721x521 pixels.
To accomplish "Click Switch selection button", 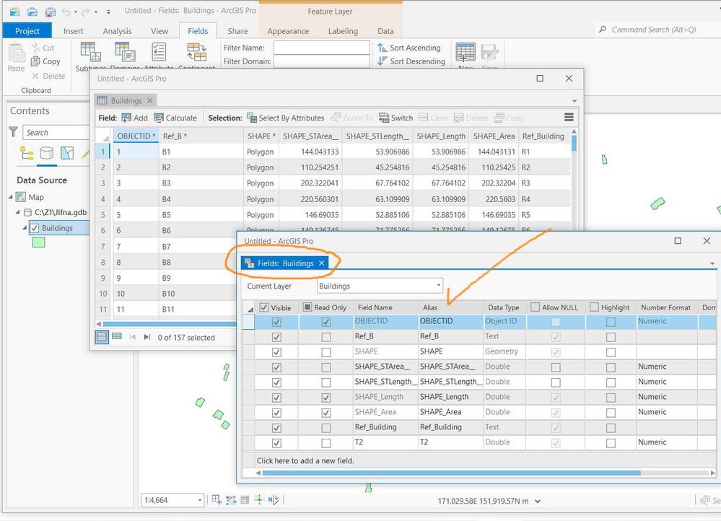I will pyautogui.click(x=396, y=118).
